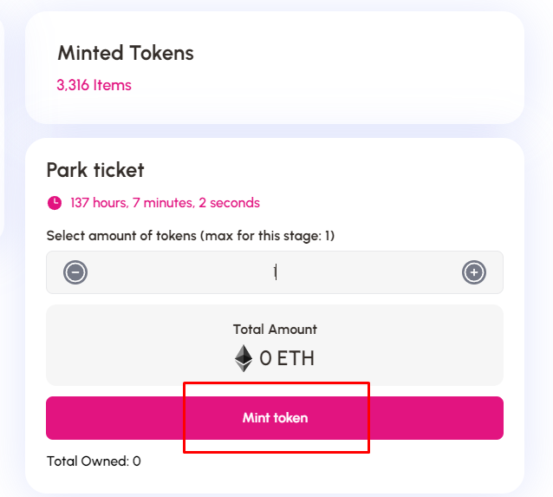The height and width of the screenshot is (497, 553).
Task: Click the Park ticket heading
Action: pyautogui.click(x=95, y=169)
